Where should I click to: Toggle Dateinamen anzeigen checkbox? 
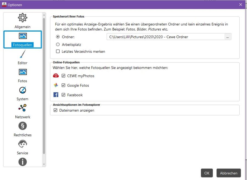click(56, 110)
